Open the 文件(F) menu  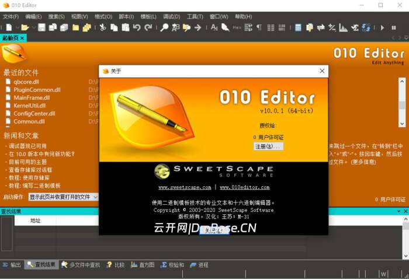11,17
